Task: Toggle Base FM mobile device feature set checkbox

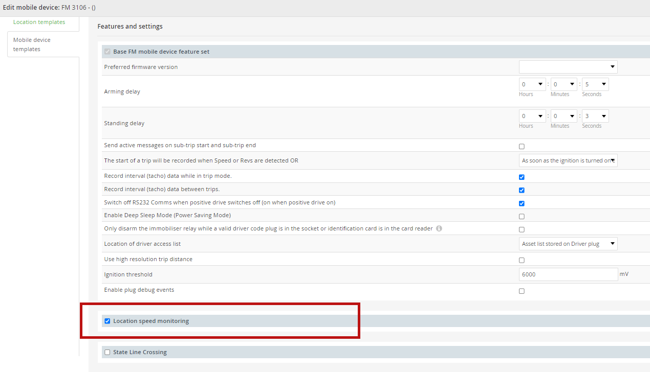Action: click(107, 52)
